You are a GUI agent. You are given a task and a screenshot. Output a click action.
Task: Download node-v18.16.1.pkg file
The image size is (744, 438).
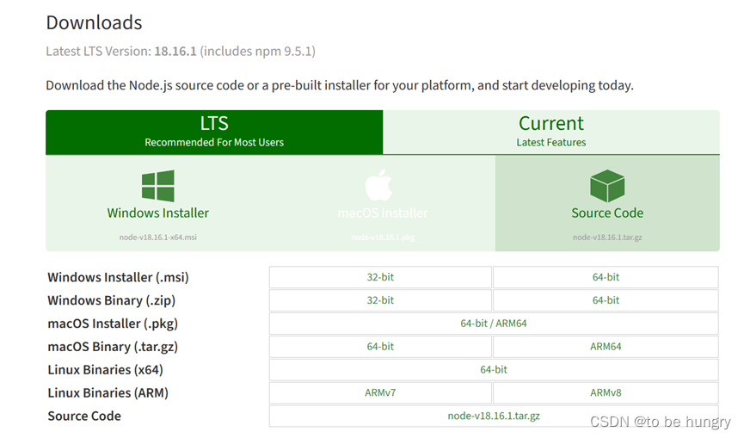383,238
